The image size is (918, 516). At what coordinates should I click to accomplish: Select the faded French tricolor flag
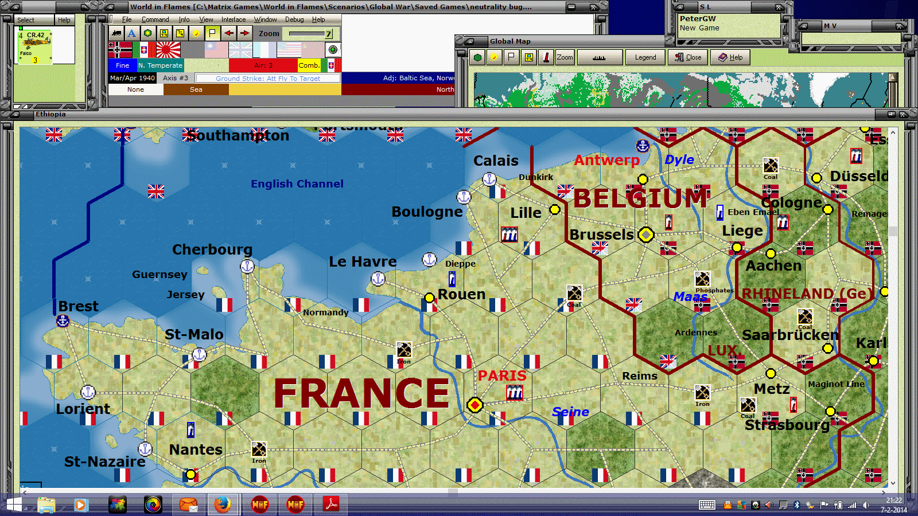pyautogui.click(x=264, y=50)
